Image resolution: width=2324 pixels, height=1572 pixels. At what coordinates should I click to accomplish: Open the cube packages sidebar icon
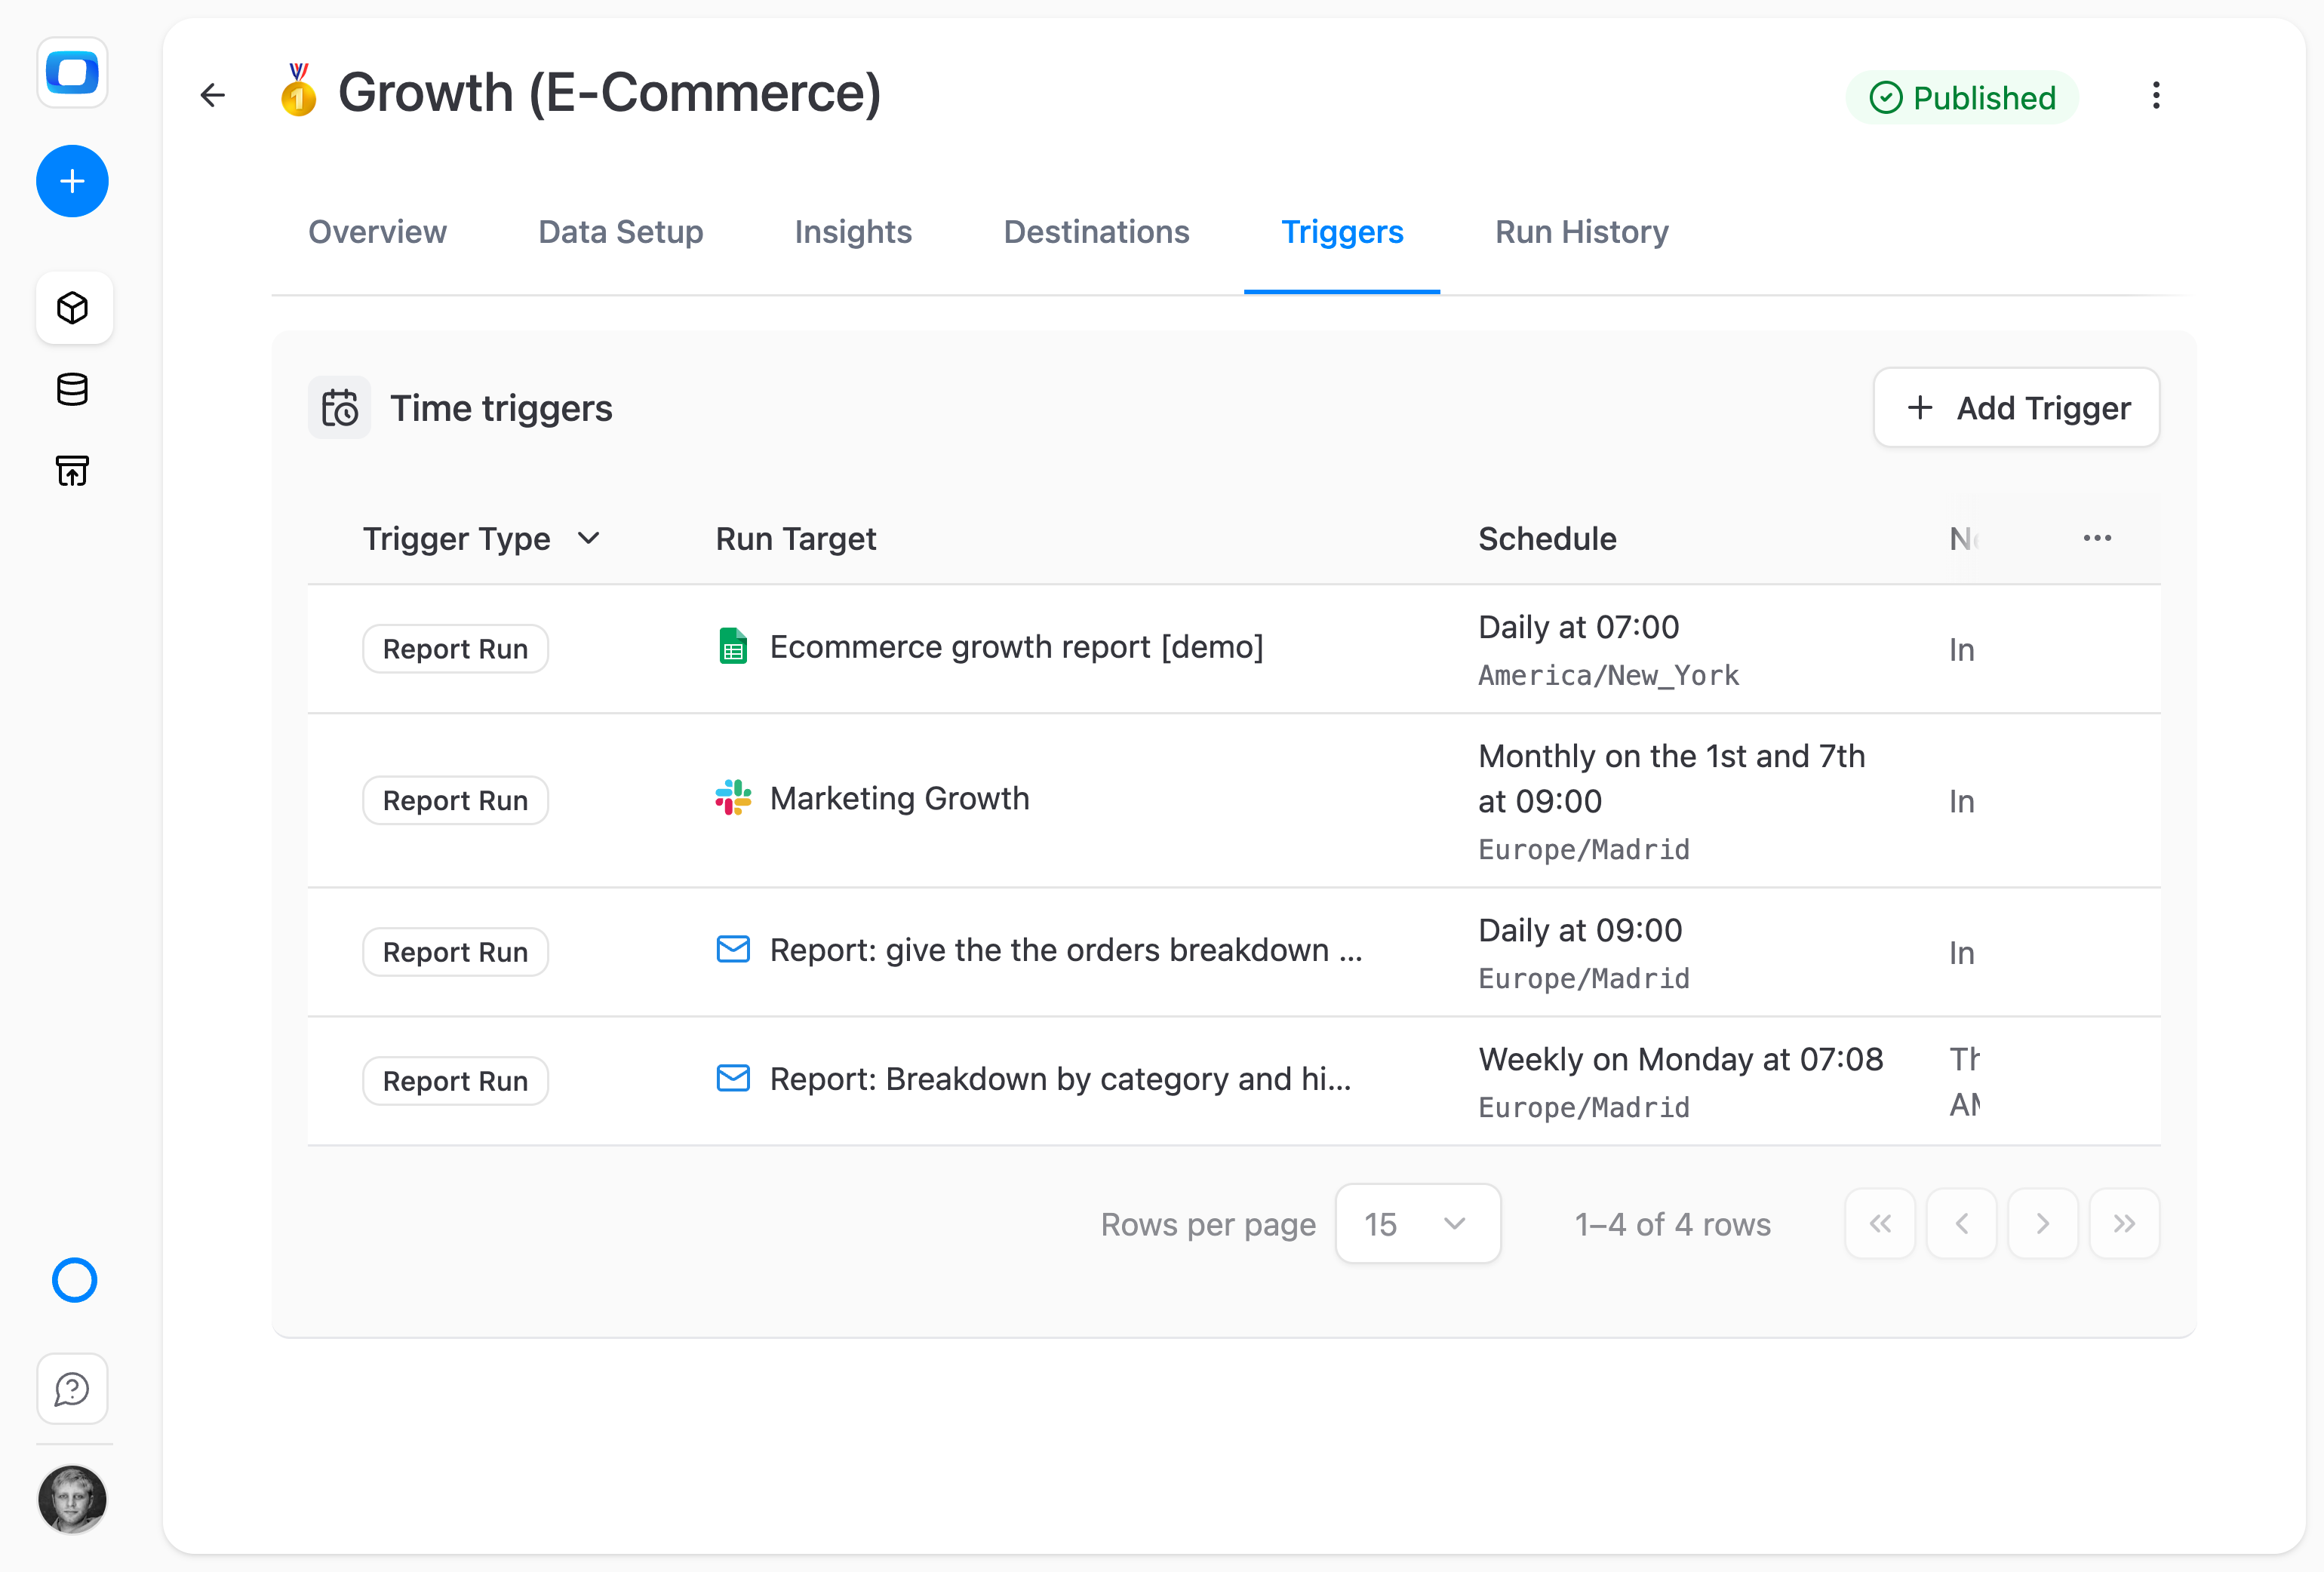73,308
